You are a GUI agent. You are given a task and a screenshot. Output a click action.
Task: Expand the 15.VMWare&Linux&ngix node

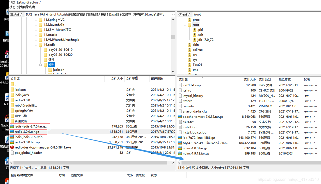[x=36, y=40]
